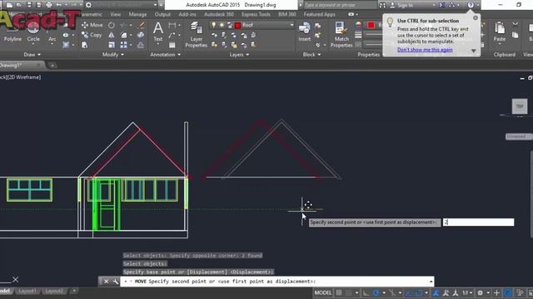Screen dimensions: 533x299
Task: Click the Explode tool icon
Action: coord(141,35)
